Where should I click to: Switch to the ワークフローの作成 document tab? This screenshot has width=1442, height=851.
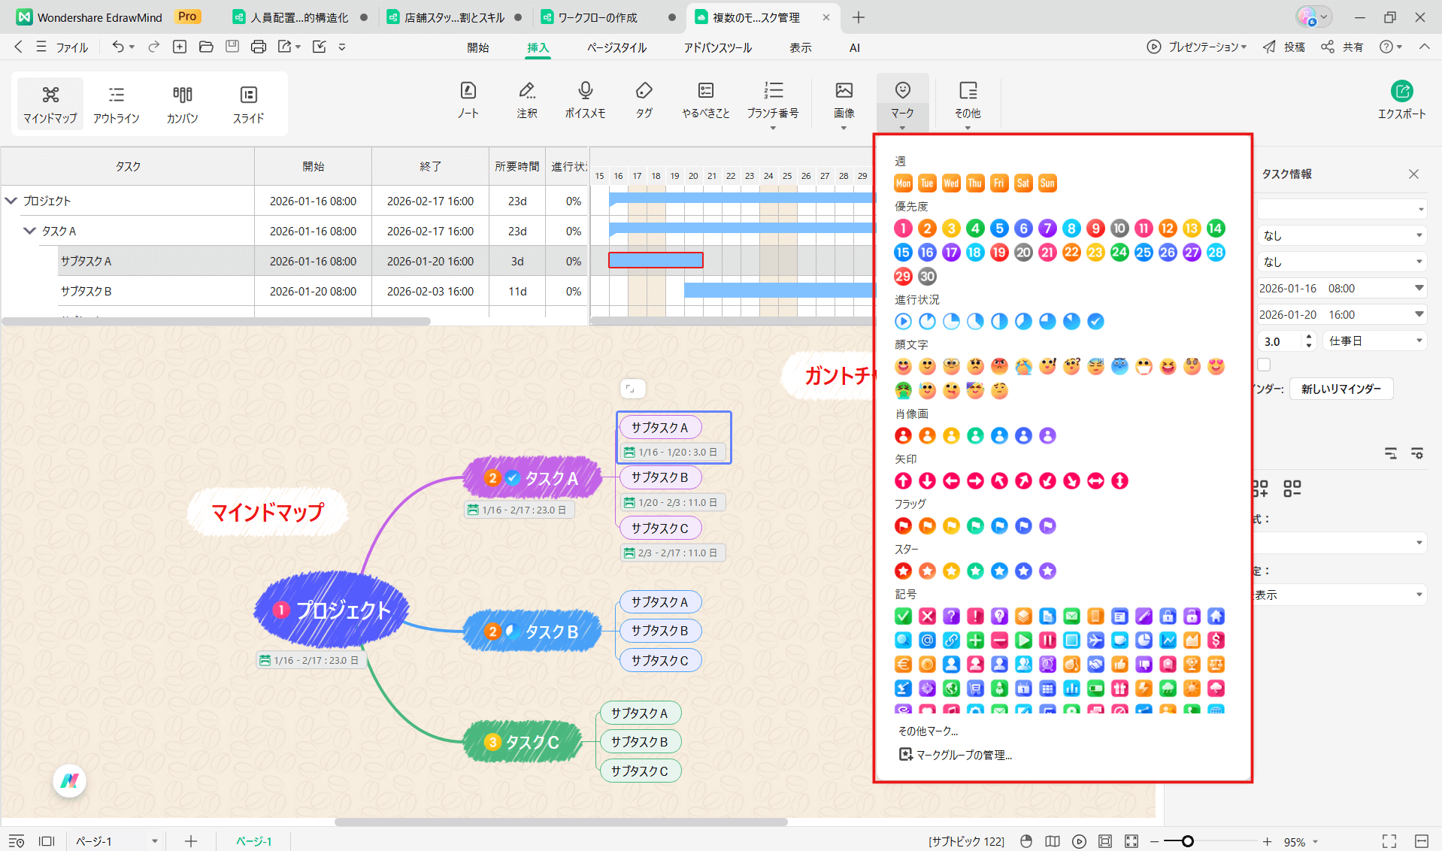click(x=598, y=17)
